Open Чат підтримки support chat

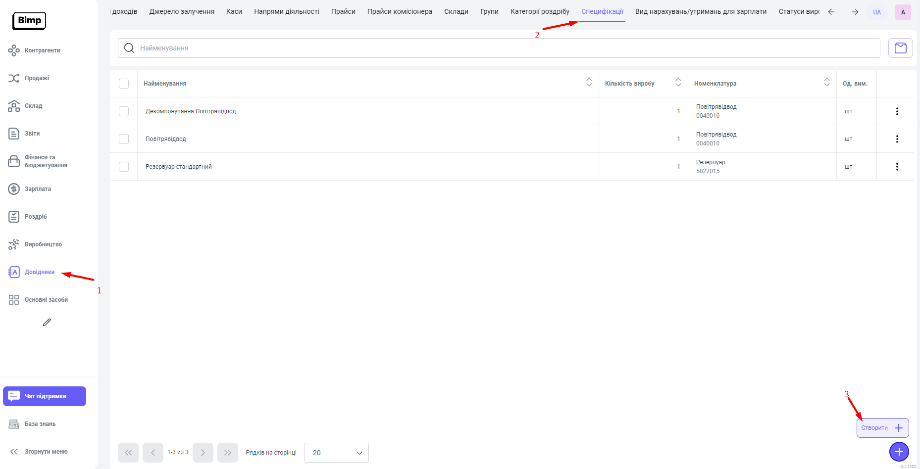pyautogui.click(x=45, y=396)
